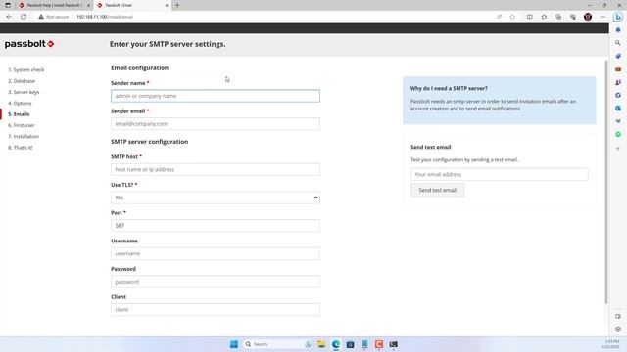Open Edge settings and more menu
The width and height of the screenshot is (627, 352).
(x=603, y=17)
